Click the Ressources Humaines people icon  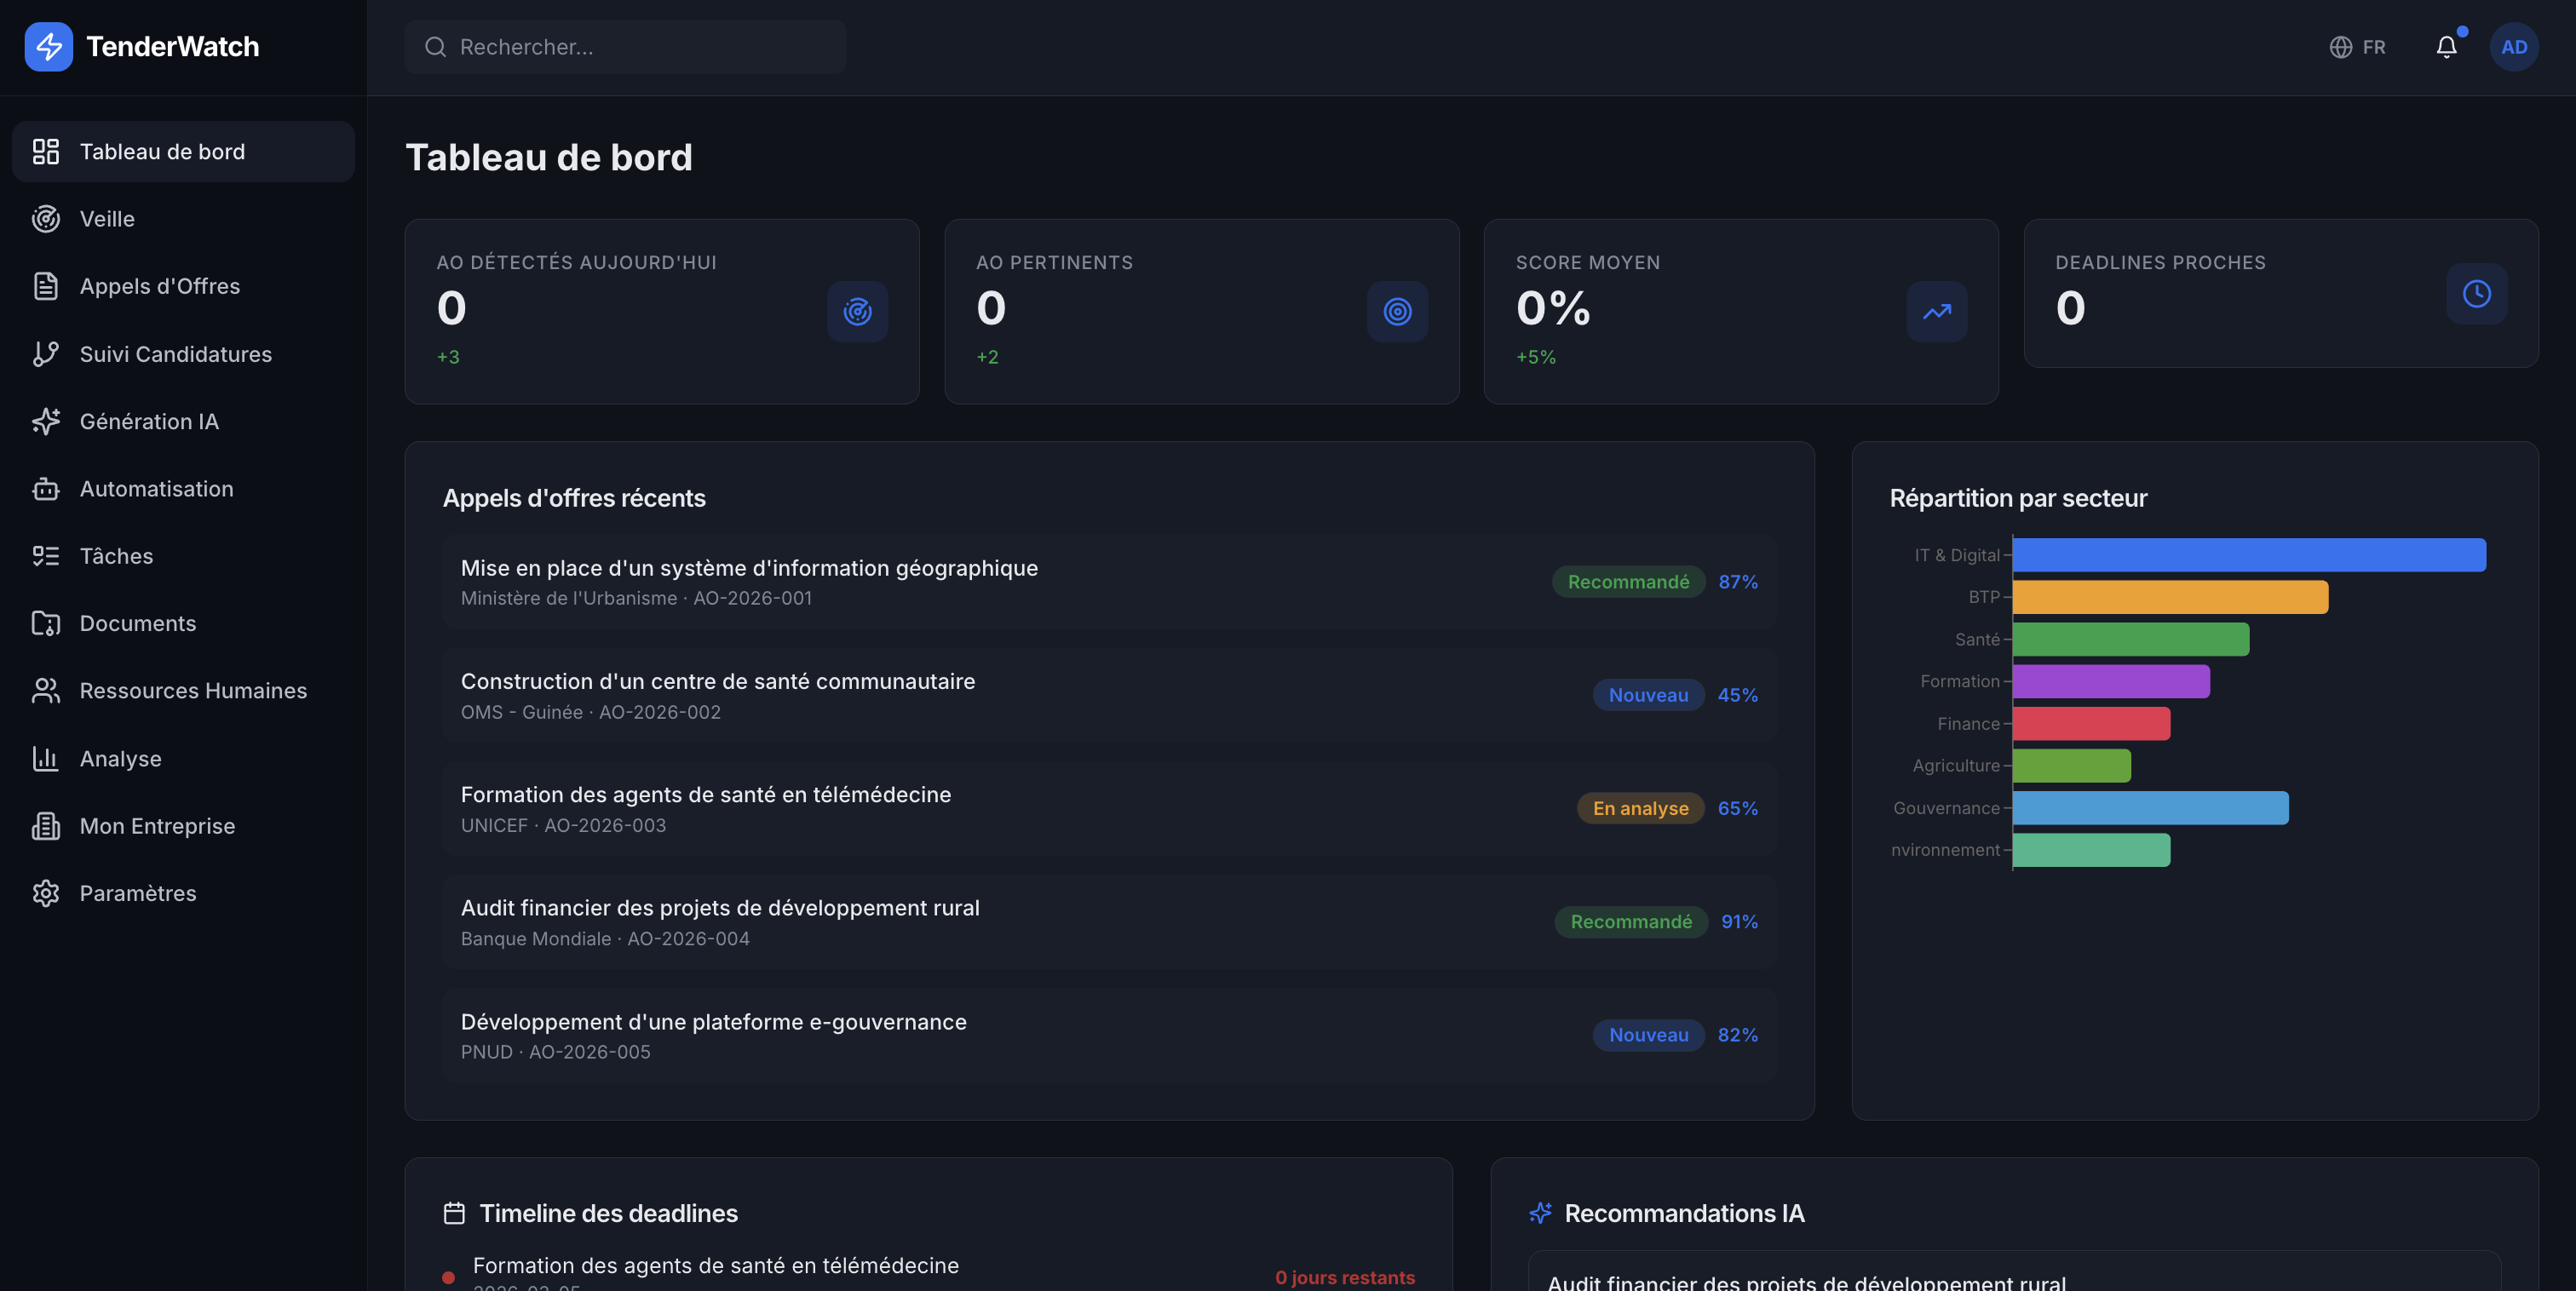(x=46, y=690)
